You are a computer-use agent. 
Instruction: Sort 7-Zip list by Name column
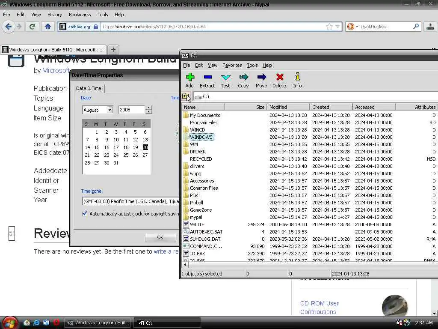[203, 107]
